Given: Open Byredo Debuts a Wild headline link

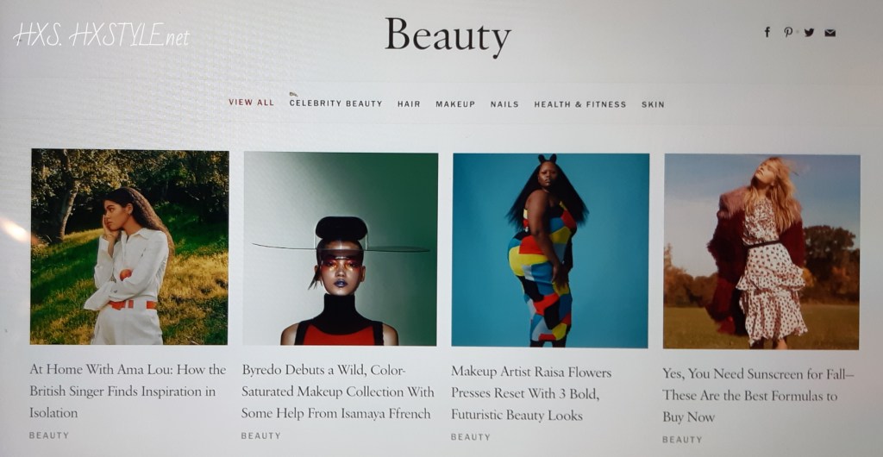Looking at the screenshot, I should point(338,392).
